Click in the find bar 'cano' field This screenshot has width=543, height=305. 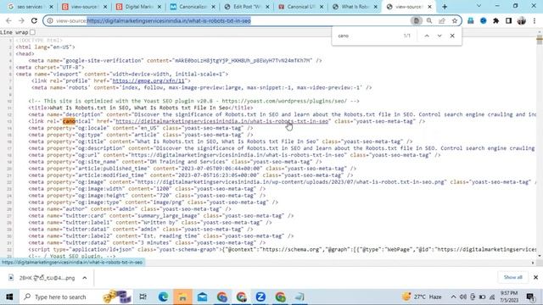[x=367, y=36]
